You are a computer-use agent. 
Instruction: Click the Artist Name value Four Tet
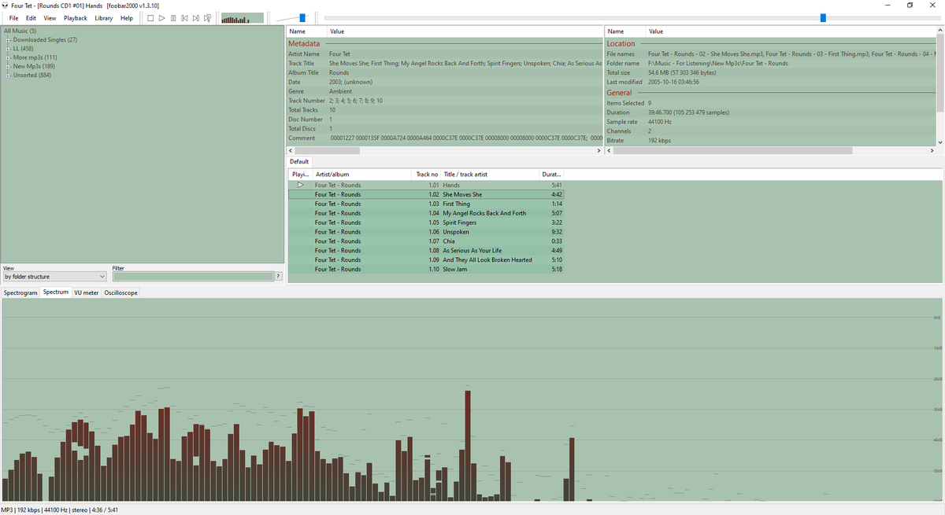pos(339,53)
